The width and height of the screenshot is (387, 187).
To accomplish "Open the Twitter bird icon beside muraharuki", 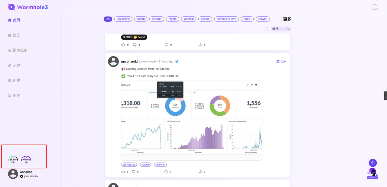I will tap(177, 61).
